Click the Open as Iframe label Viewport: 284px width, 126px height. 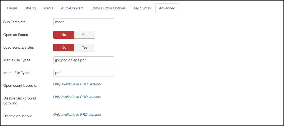pos(16,35)
